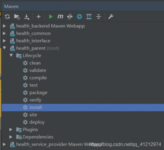Expand health_backend Maven Webapp node
The image size is (164, 150).
4,26
